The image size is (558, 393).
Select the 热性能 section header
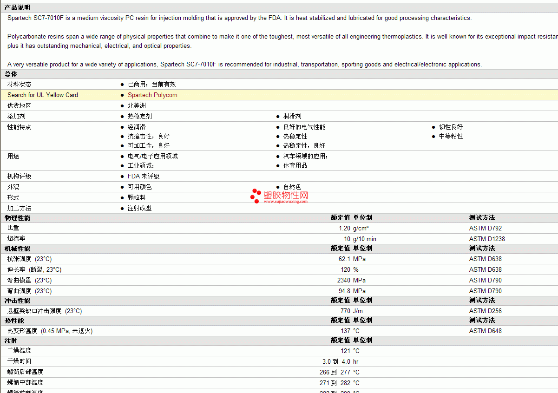tap(14, 321)
